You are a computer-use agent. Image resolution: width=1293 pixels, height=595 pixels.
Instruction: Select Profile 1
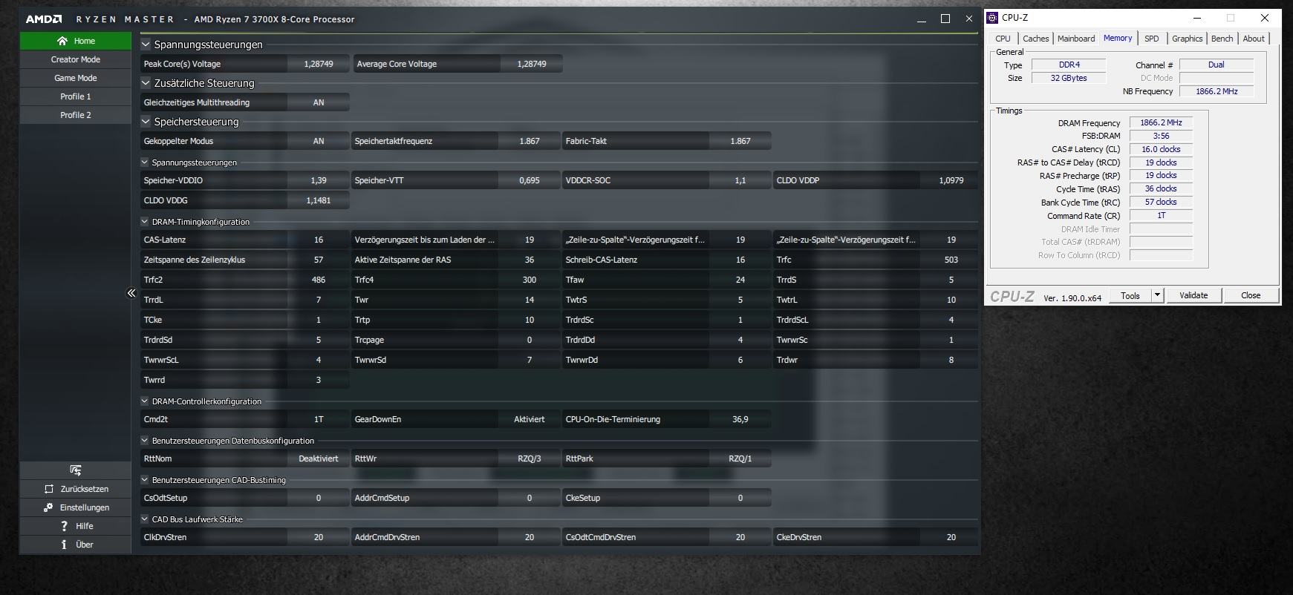coord(76,96)
